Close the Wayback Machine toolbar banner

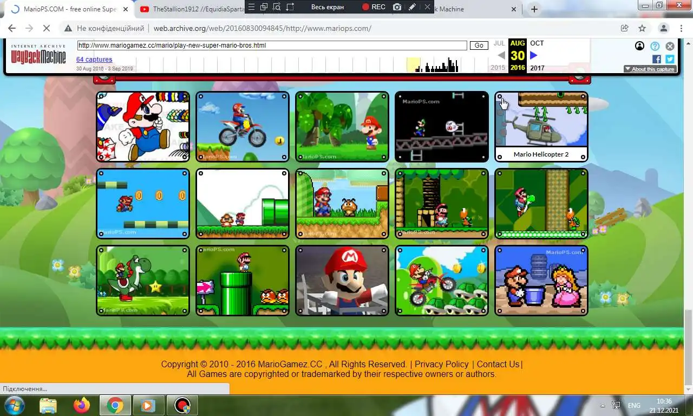tap(670, 46)
